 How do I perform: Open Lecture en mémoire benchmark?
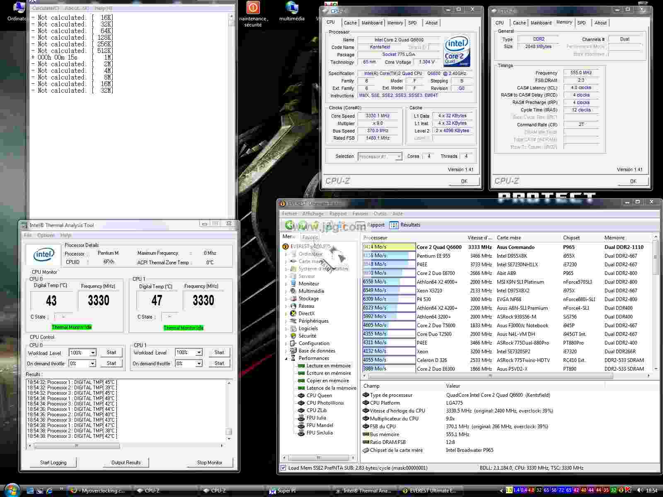pos(329,366)
